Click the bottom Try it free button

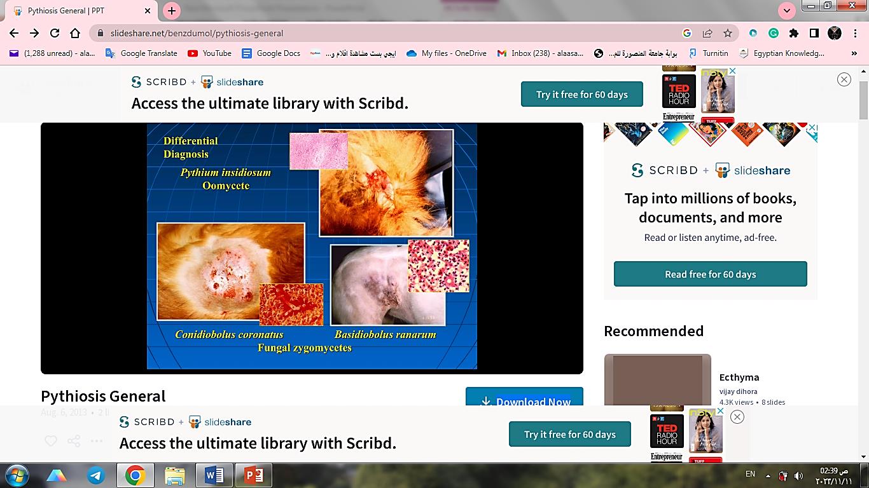(569, 434)
